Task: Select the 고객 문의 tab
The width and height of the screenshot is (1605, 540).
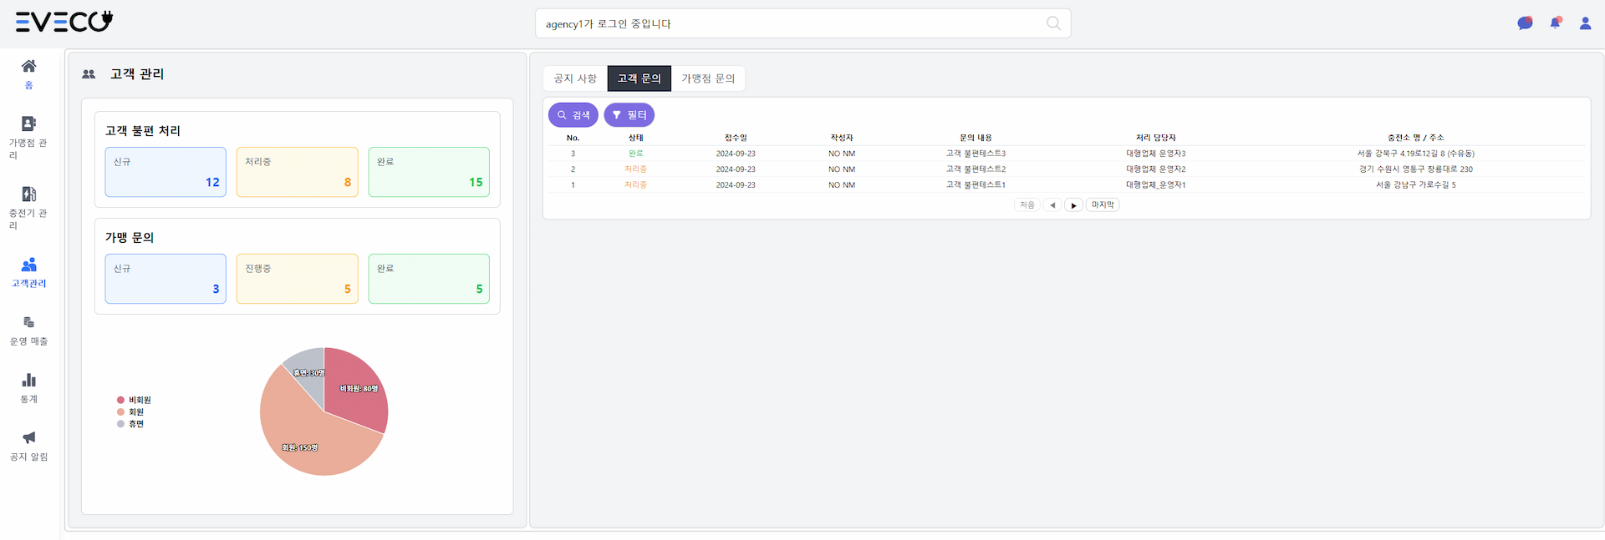Action: (x=639, y=78)
